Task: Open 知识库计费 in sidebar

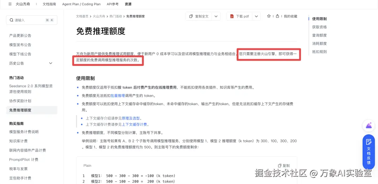Action: pos(18,141)
